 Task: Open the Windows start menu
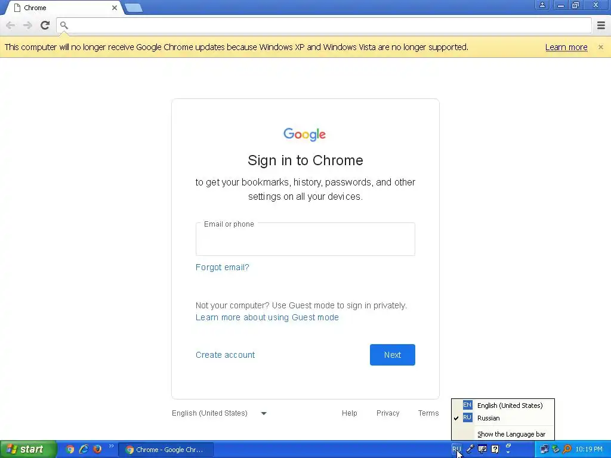pyautogui.click(x=28, y=450)
